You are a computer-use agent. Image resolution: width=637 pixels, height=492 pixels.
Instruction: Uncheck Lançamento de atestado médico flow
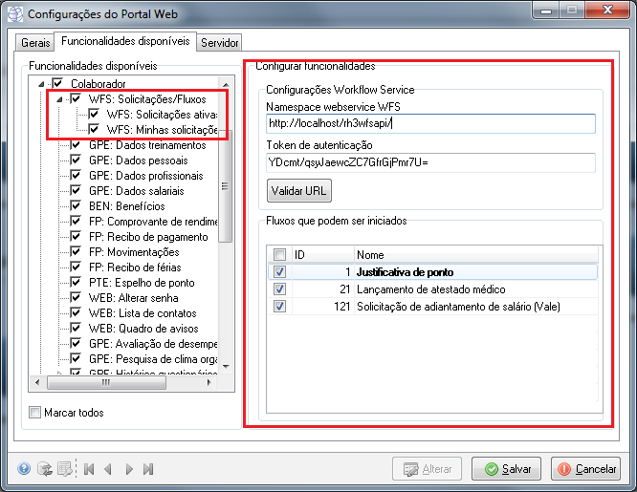point(279,289)
